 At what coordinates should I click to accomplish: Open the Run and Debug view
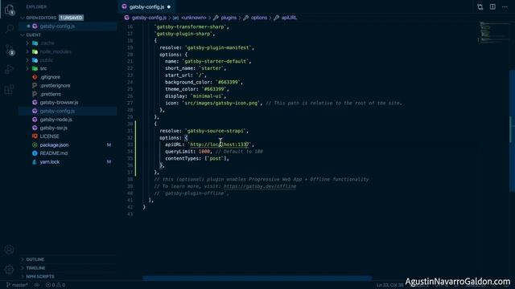(9, 69)
